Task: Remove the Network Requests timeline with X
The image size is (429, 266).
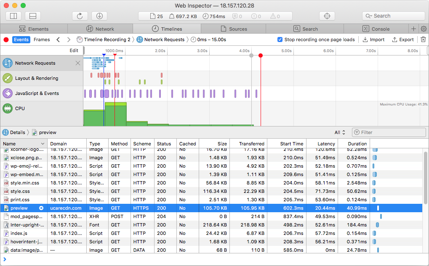Action: pyautogui.click(x=77, y=63)
